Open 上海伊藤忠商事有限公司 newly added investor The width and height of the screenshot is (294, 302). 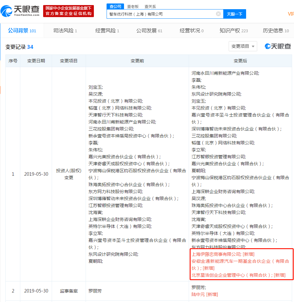[x=216, y=254]
